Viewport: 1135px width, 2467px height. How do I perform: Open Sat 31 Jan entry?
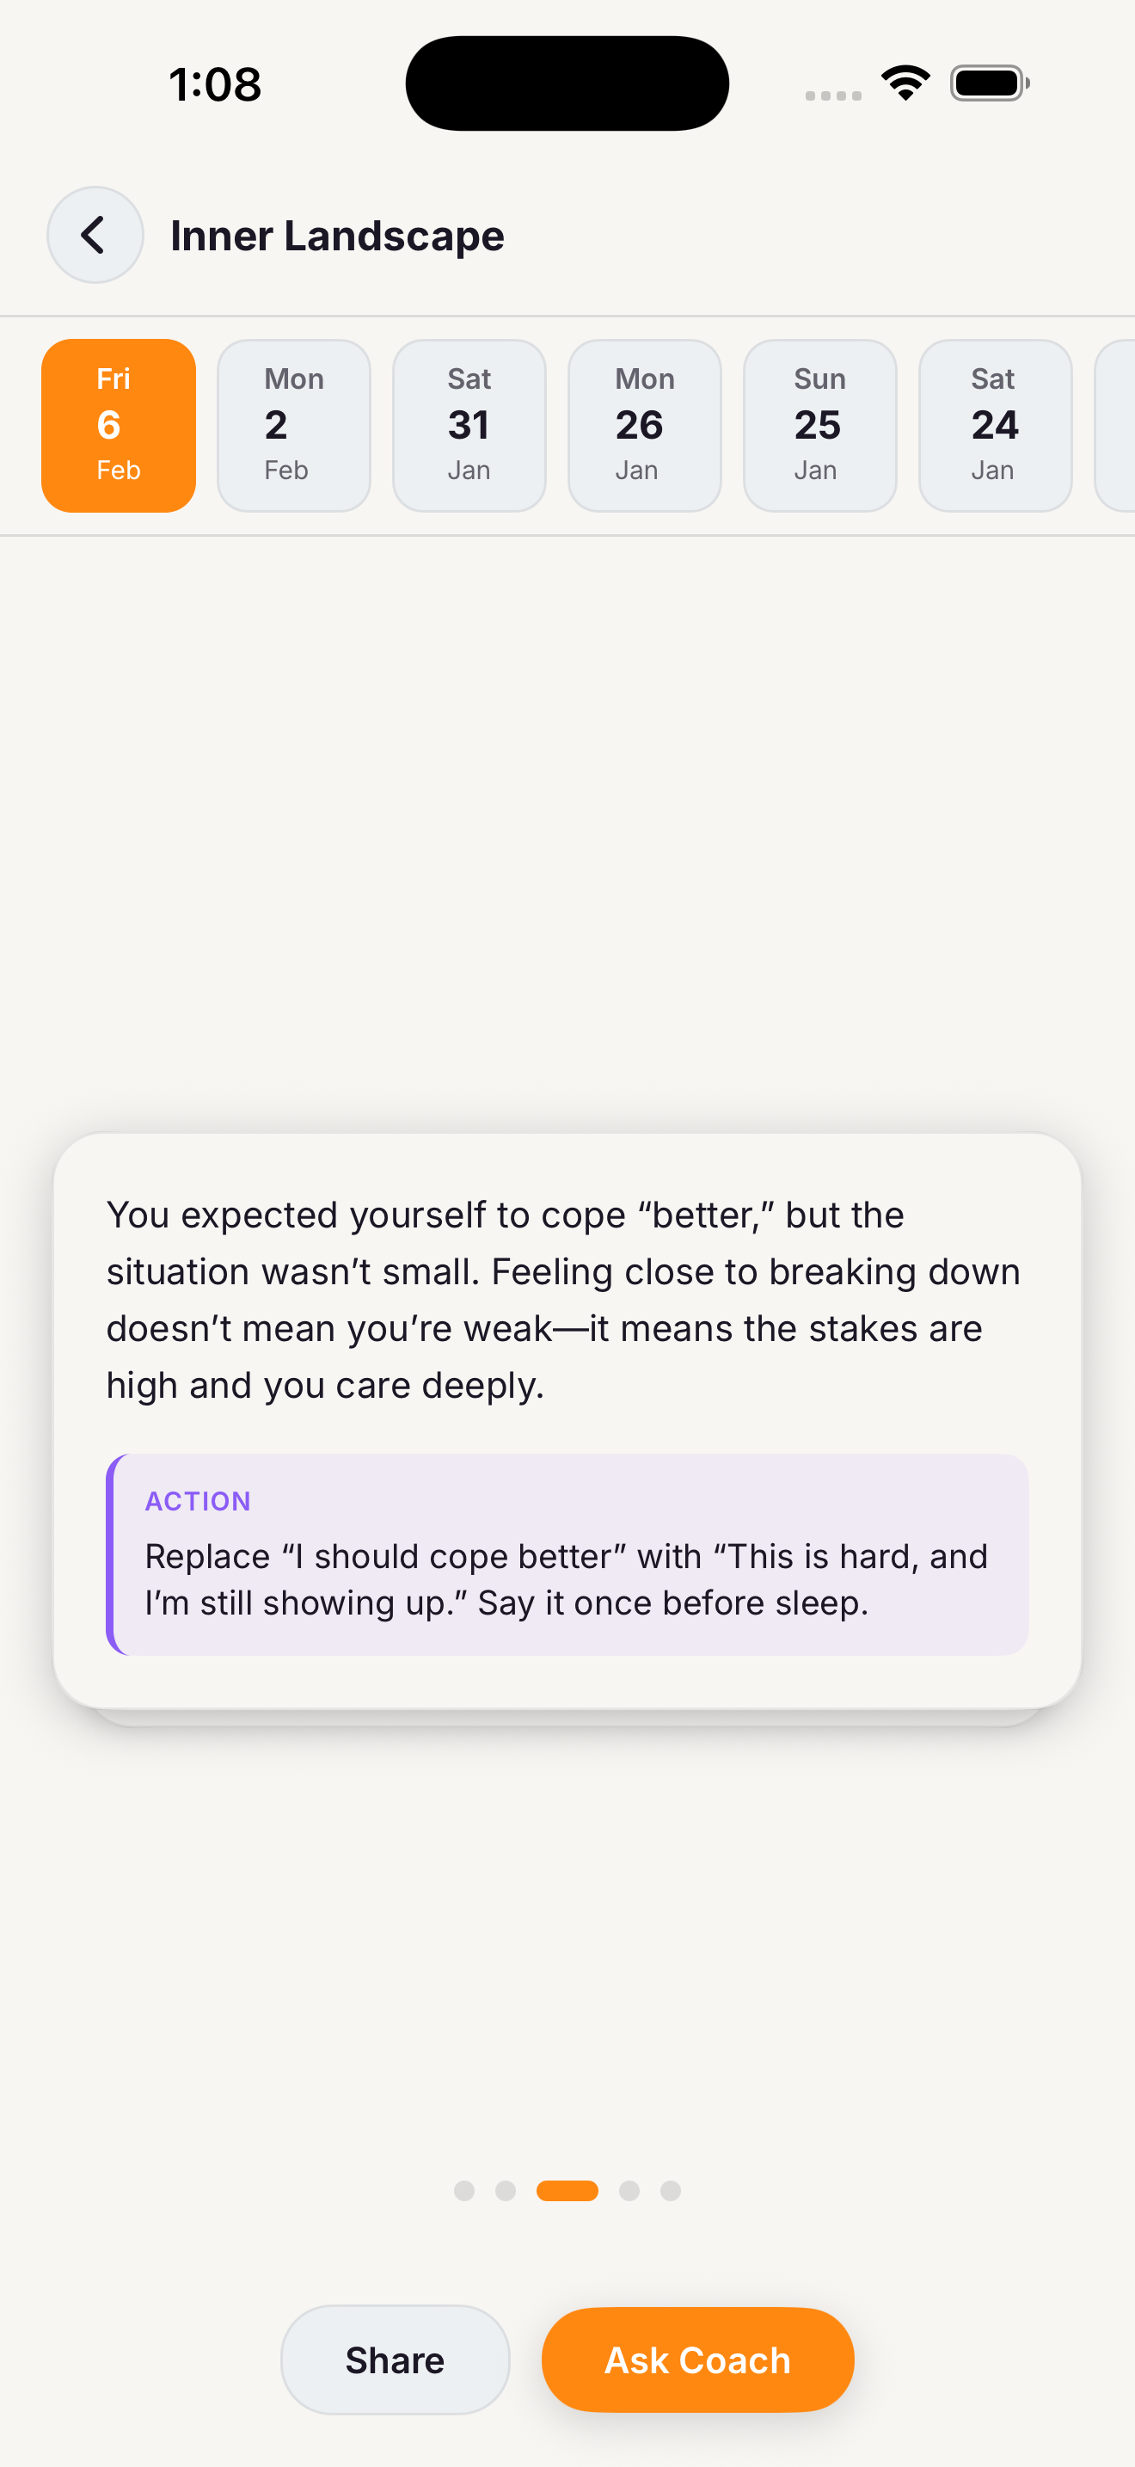tap(469, 425)
